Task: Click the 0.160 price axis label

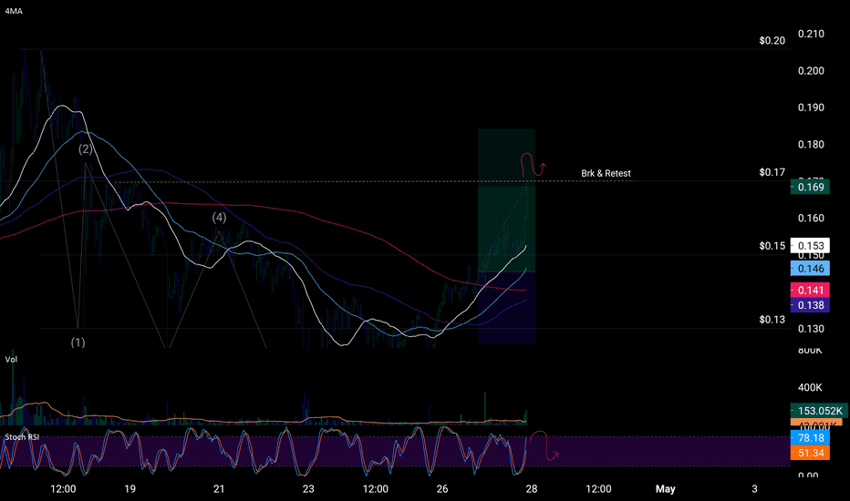Action: (811, 218)
